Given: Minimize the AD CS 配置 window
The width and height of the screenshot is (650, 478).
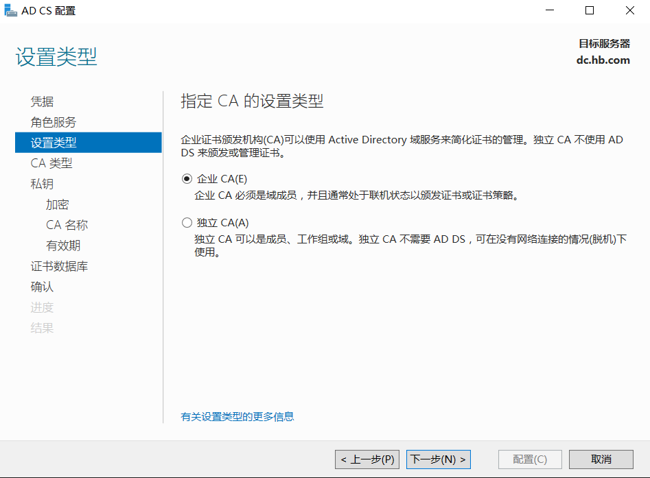Looking at the screenshot, I should point(550,10).
